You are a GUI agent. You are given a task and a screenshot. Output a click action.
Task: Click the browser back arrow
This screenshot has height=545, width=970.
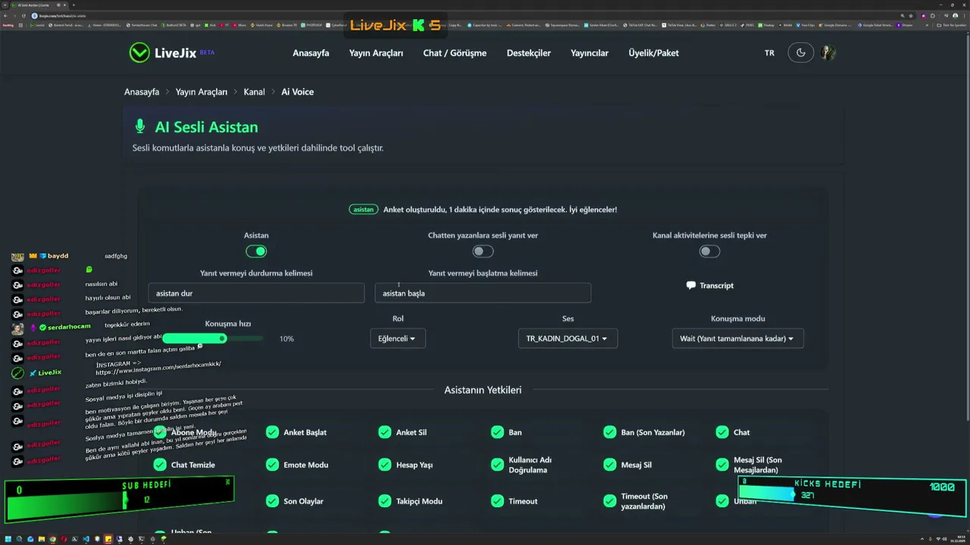point(6,15)
